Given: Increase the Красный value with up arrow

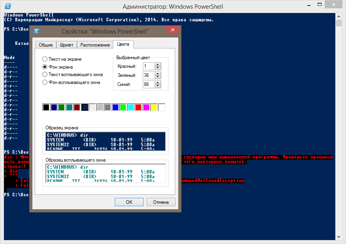Looking at the screenshot, I should pos(157,64).
